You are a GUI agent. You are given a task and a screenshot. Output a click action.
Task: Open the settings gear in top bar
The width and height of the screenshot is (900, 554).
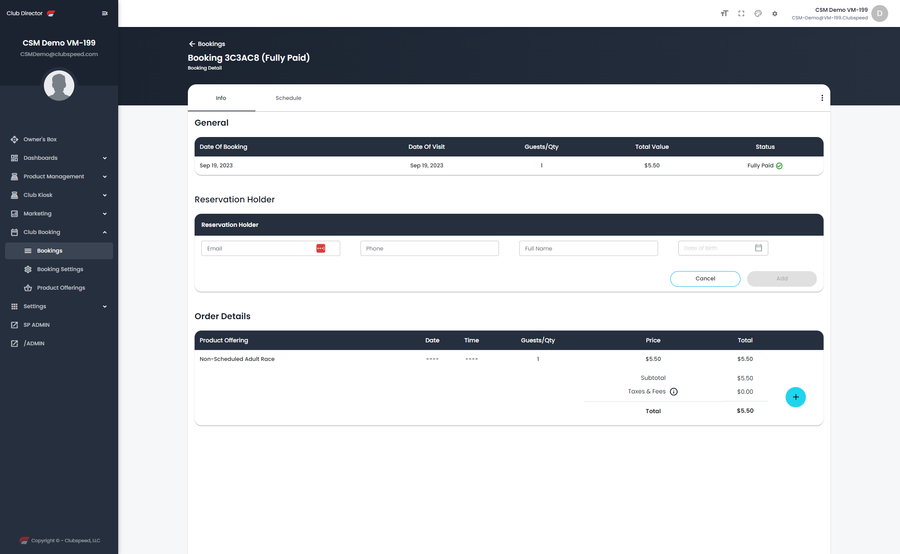(x=775, y=13)
